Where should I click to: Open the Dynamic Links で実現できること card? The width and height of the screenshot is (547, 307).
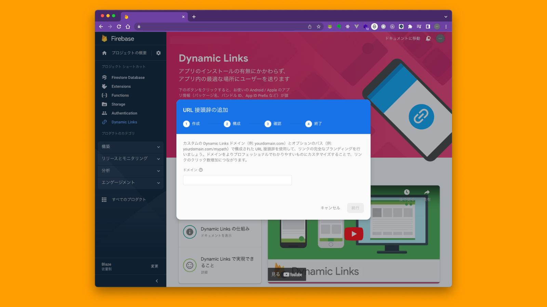point(220,265)
